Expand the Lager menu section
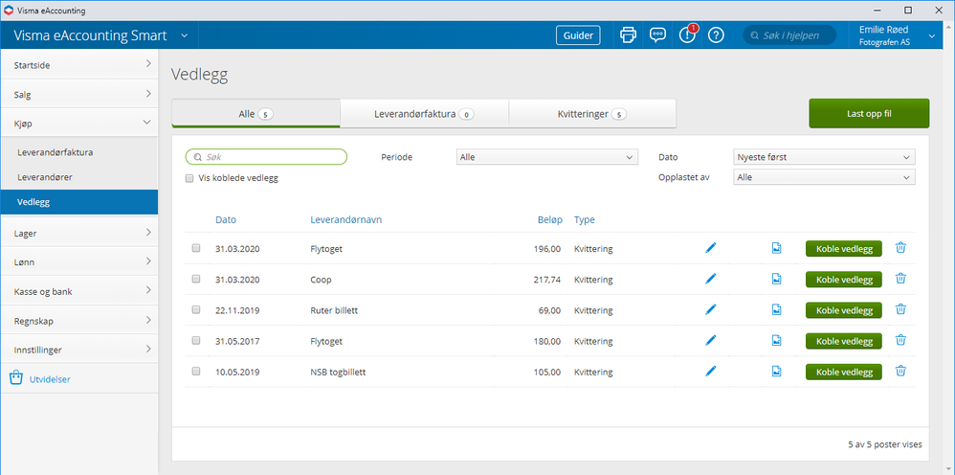 79,233
